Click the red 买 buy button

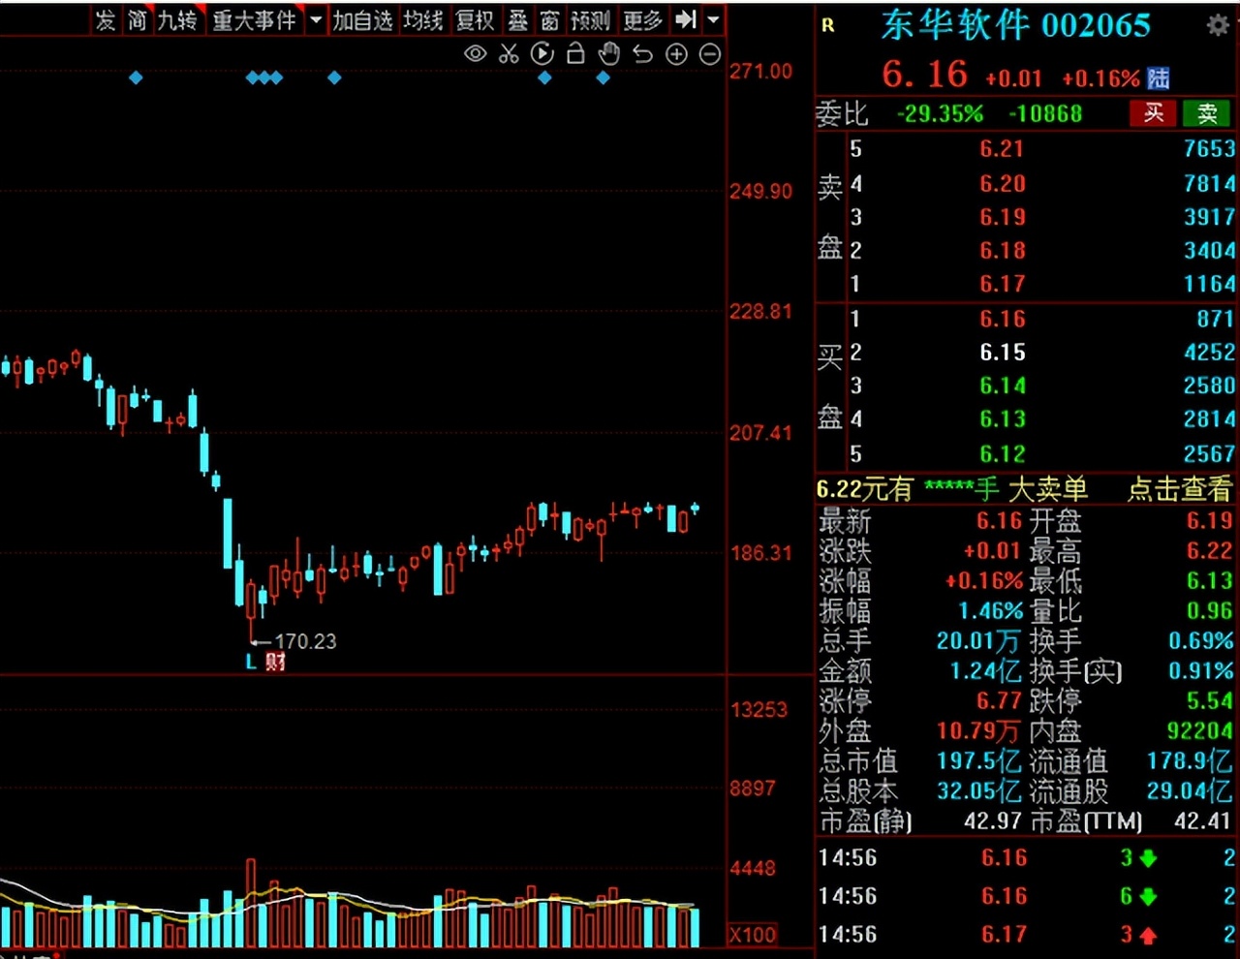point(1153,113)
